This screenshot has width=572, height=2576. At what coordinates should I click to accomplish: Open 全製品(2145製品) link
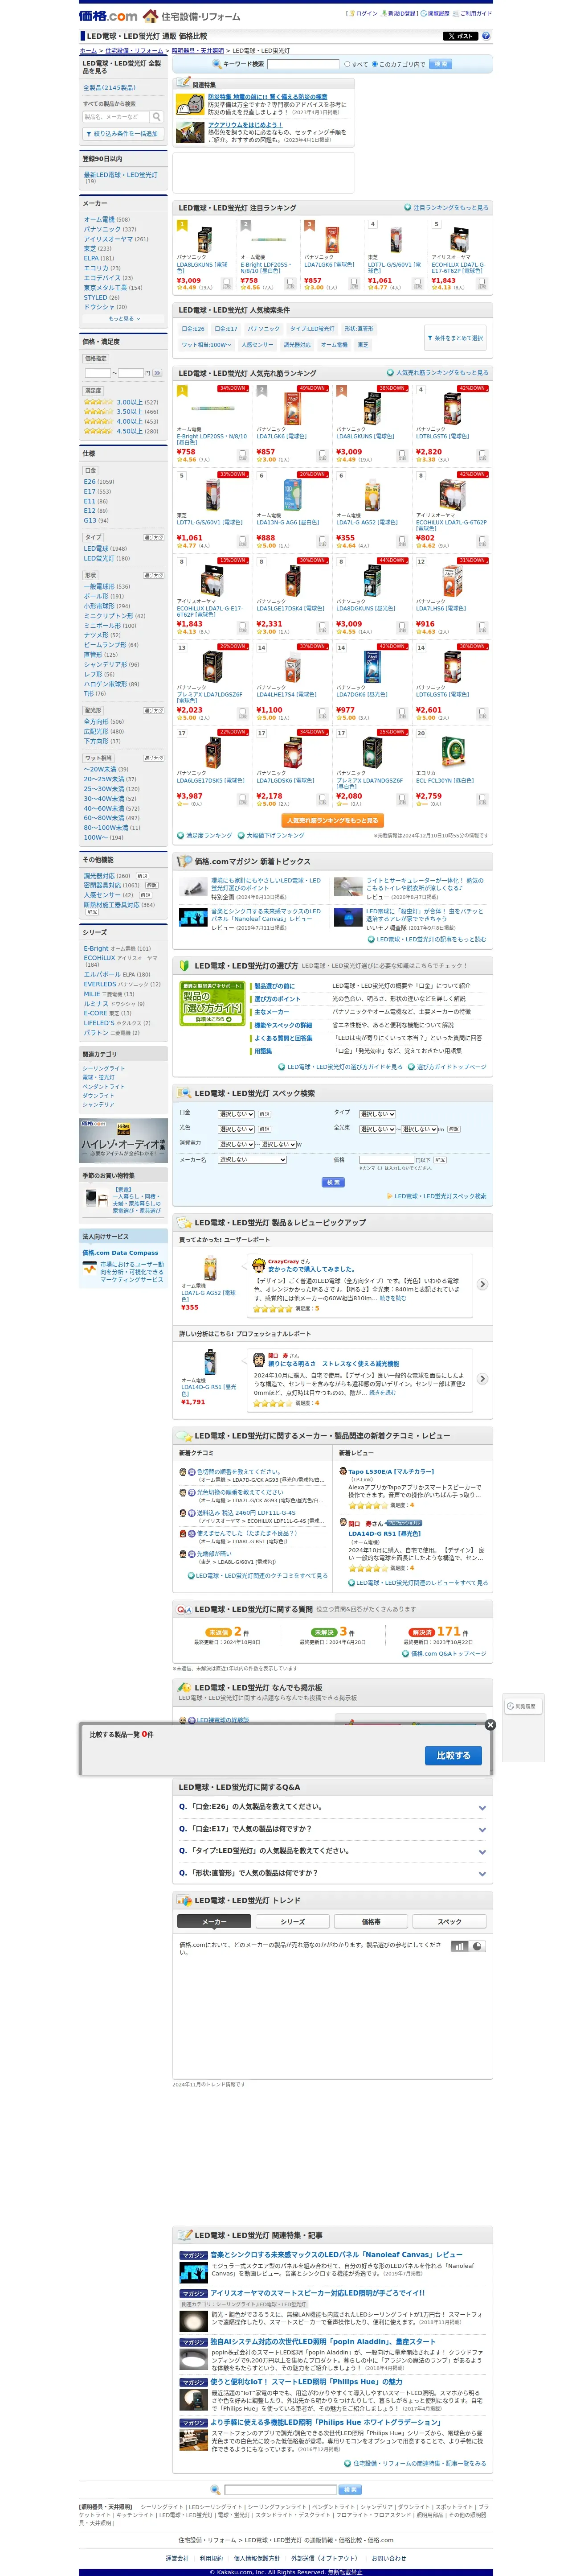pyautogui.click(x=110, y=88)
